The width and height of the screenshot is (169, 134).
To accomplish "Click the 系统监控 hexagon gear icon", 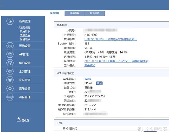I will (x=10, y=21).
